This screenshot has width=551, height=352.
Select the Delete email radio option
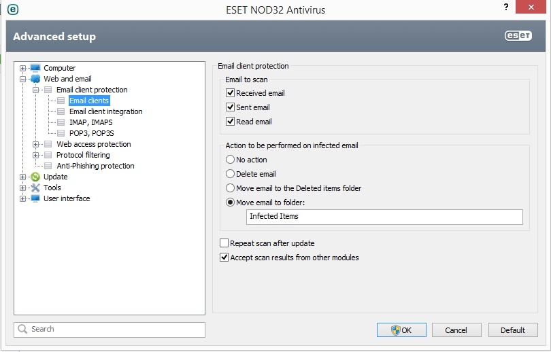[231, 174]
